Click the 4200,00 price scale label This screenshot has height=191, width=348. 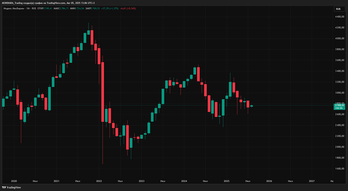[340, 28]
